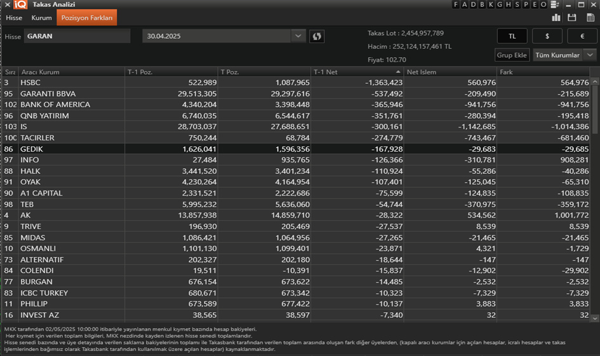Screen dimensions: 600x356
Task: Select the MIDAS row
Action: [296, 237]
